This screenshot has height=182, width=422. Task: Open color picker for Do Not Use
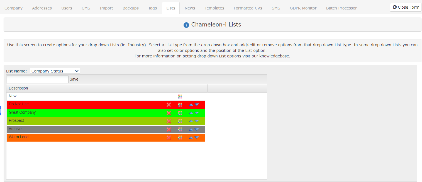(x=180, y=105)
